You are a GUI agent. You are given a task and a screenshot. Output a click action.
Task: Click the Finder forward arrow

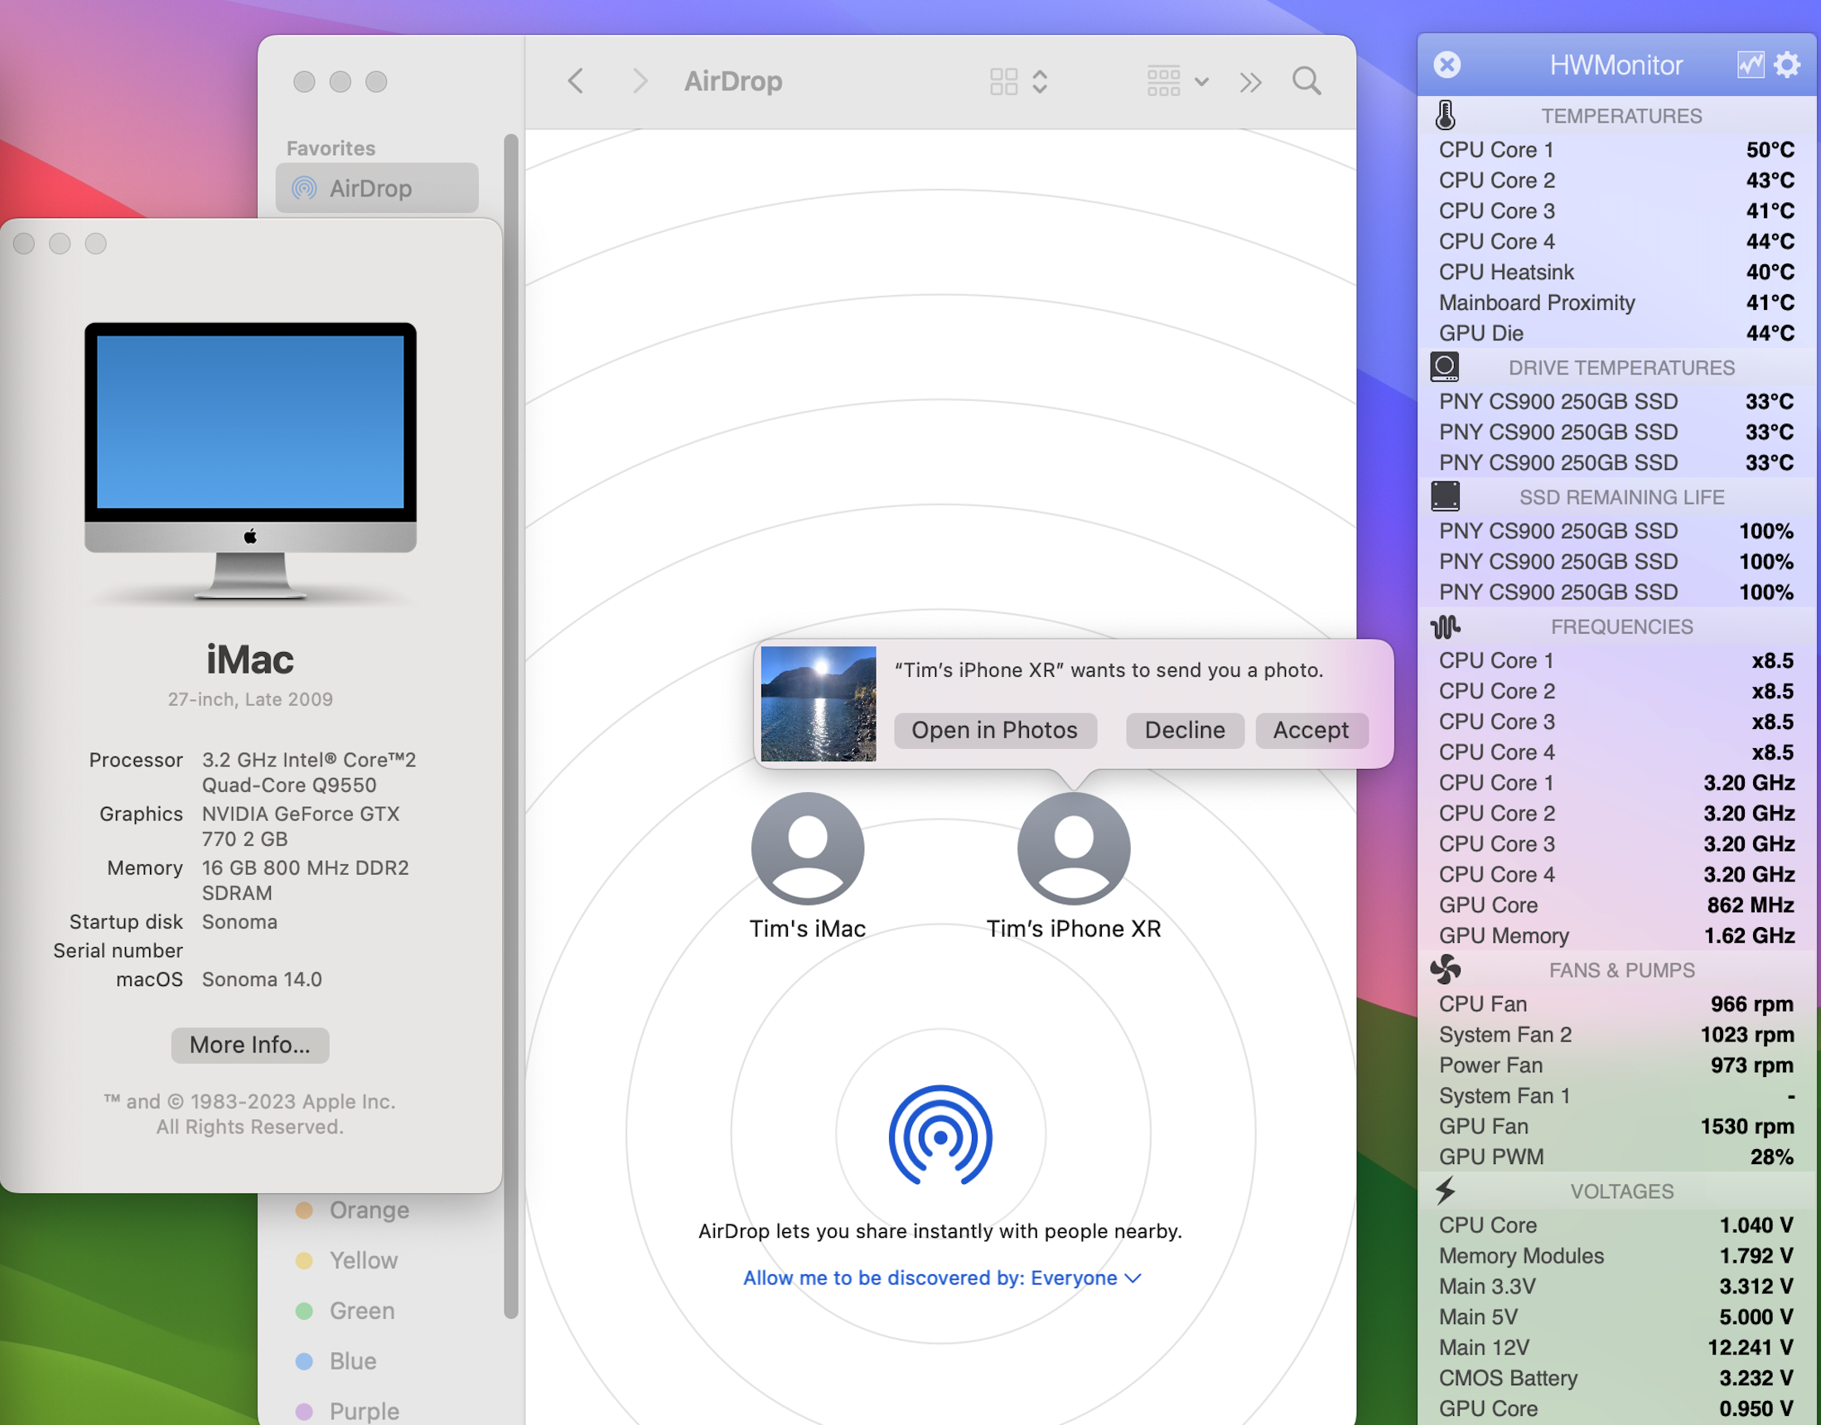(x=640, y=81)
